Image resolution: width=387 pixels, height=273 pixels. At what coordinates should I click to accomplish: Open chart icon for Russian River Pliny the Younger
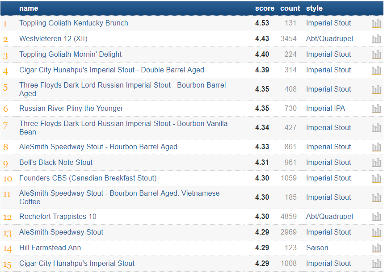pos(376,109)
